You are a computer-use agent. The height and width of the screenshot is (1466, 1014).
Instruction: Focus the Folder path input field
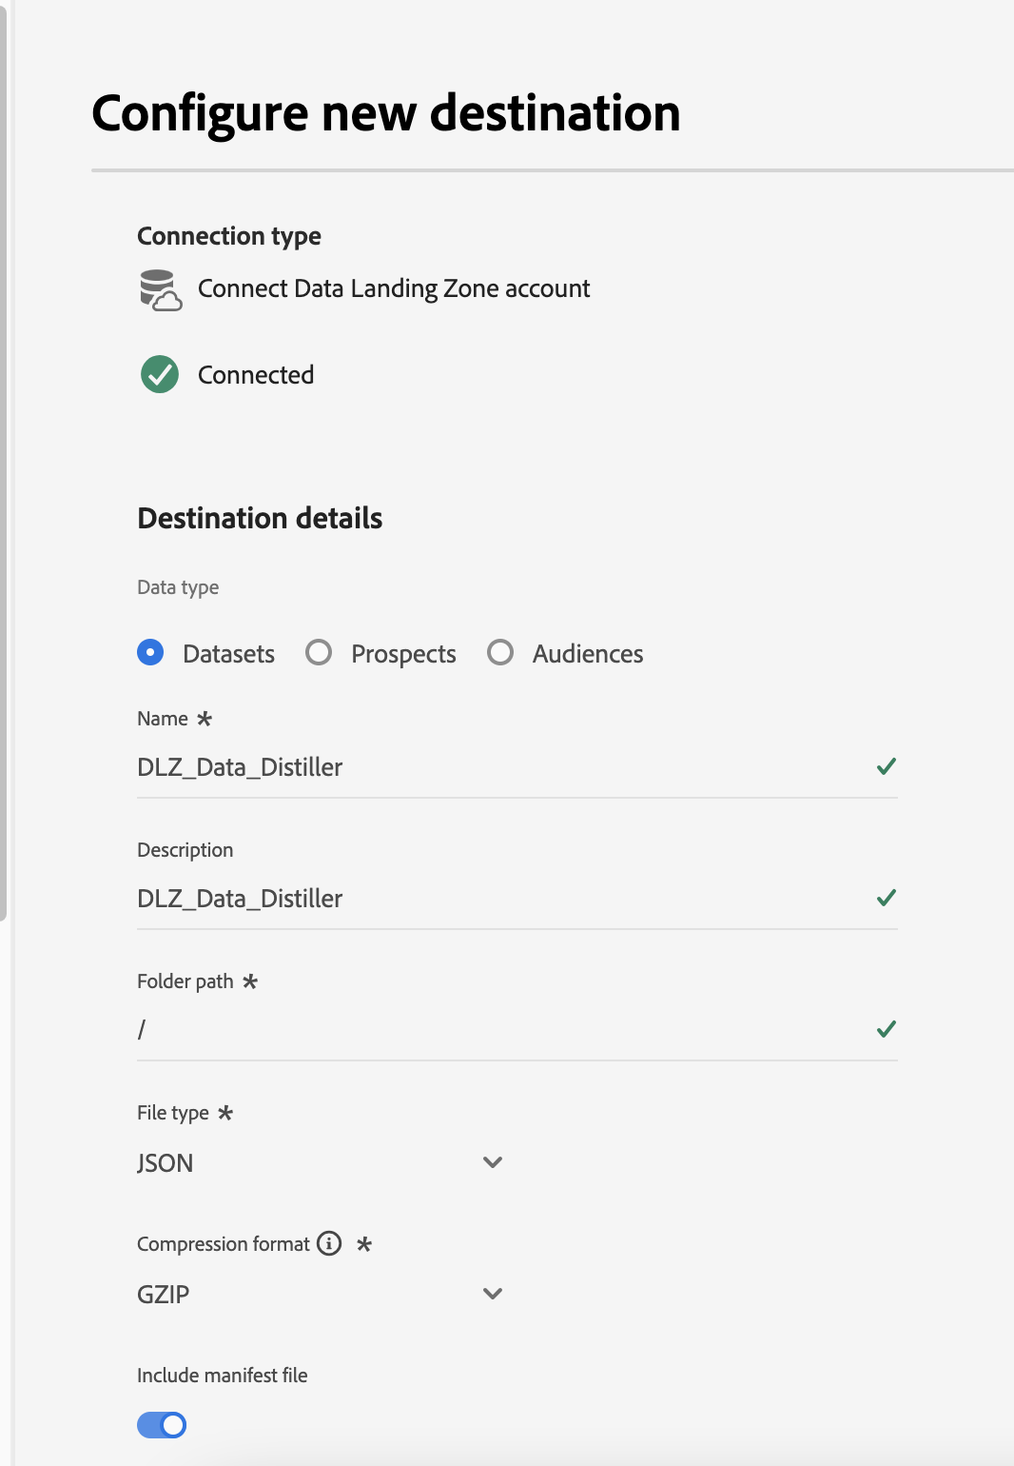(x=495, y=1030)
